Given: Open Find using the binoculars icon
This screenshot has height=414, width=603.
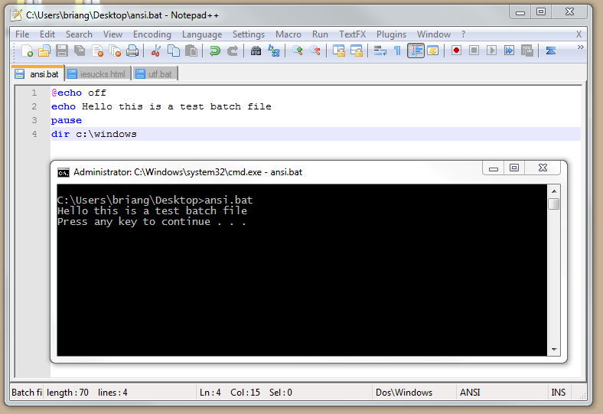Looking at the screenshot, I should (256, 51).
